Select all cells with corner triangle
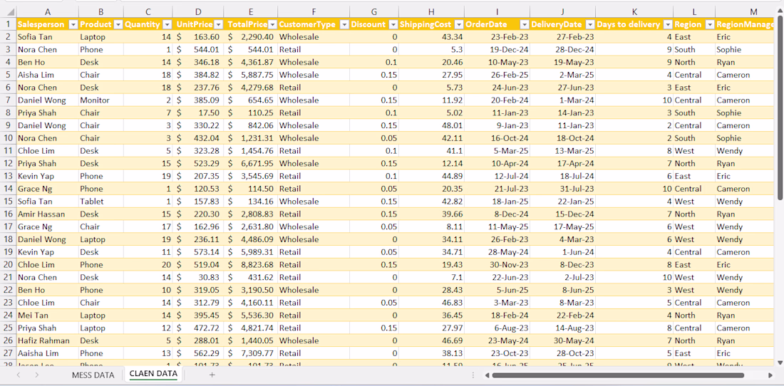Screen dimensions: 784x386 (8, 11)
